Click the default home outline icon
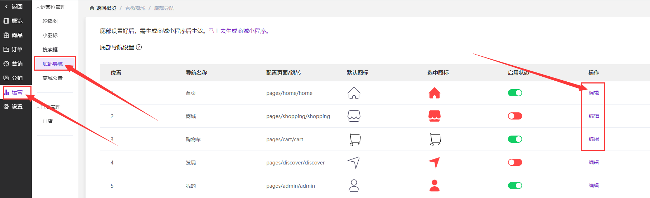Image resolution: width=650 pixels, height=198 pixels. pos(354,93)
